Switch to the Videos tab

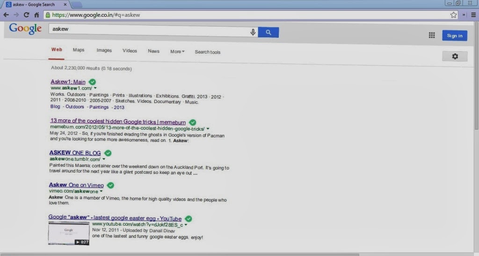point(130,51)
